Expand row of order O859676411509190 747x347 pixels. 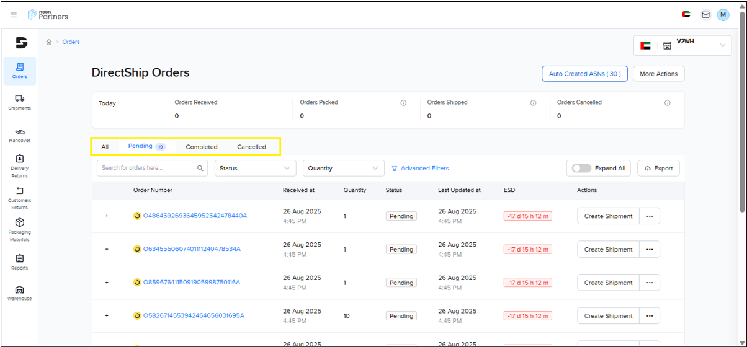[x=106, y=283]
